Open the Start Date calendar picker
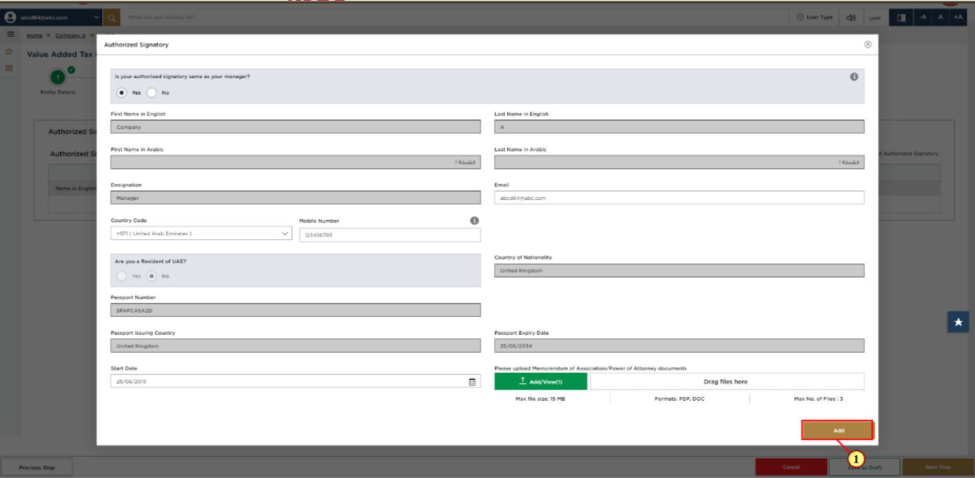 (473, 381)
